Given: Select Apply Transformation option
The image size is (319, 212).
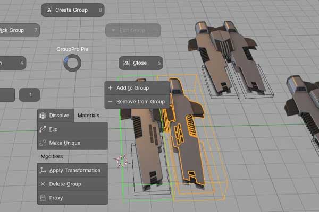Looking at the screenshot, I should click(x=72, y=170).
